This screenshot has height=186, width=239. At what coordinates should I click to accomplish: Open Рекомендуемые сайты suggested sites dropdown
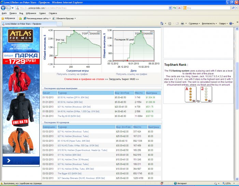pyautogui.click(x=37, y=18)
